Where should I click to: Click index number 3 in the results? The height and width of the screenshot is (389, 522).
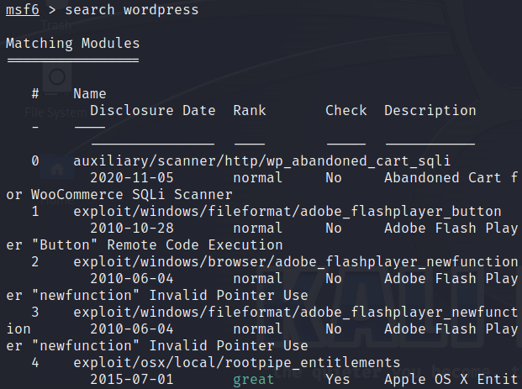(35, 313)
